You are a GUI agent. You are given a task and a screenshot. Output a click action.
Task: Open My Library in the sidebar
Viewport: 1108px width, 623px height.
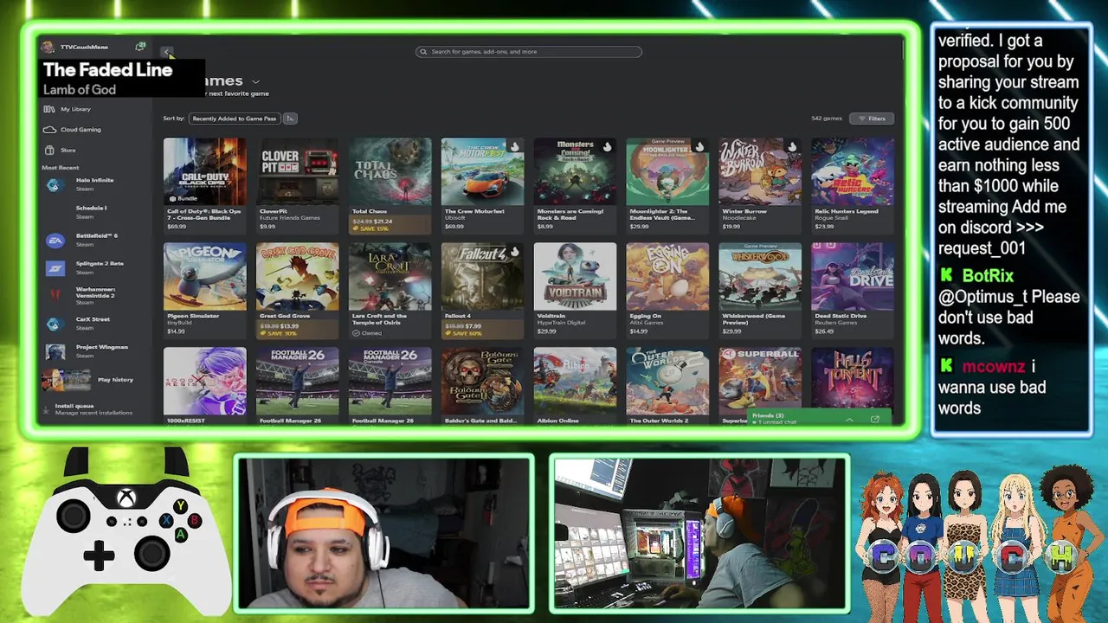[x=75, y=109]
